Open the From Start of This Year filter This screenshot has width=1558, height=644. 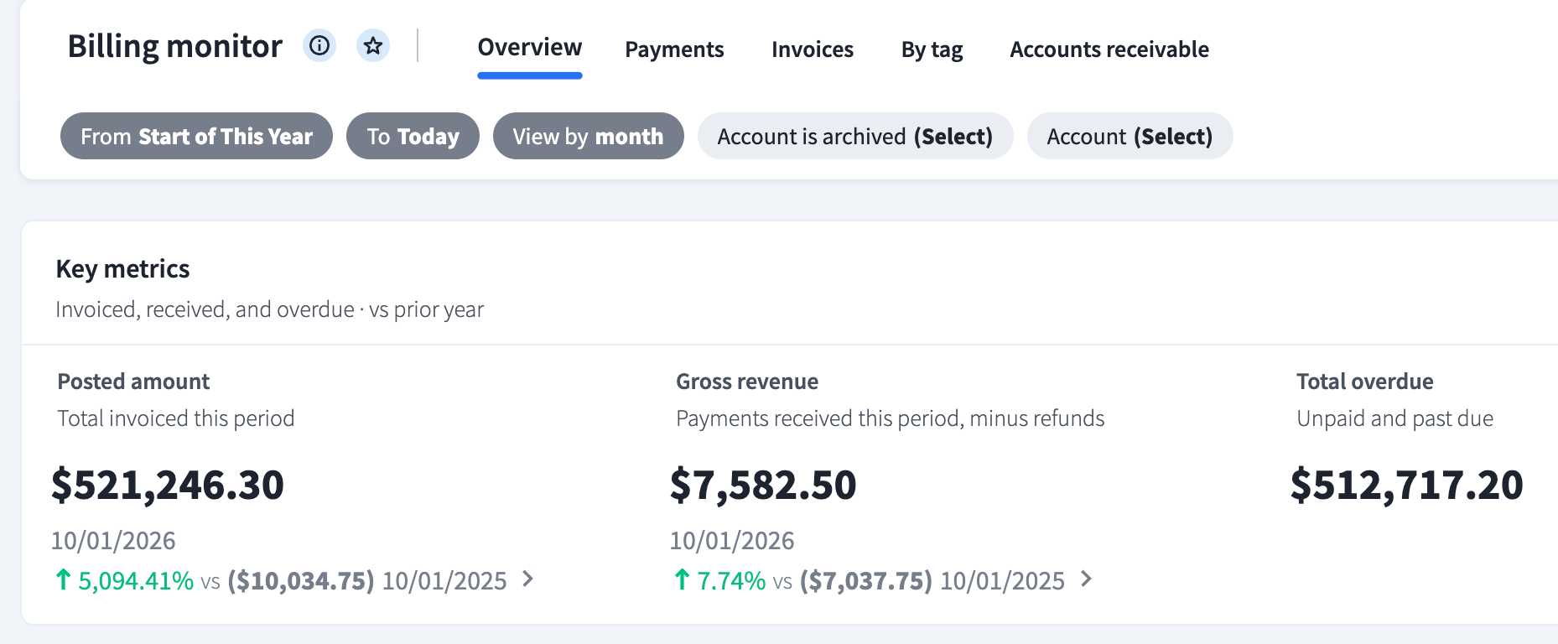196,136
